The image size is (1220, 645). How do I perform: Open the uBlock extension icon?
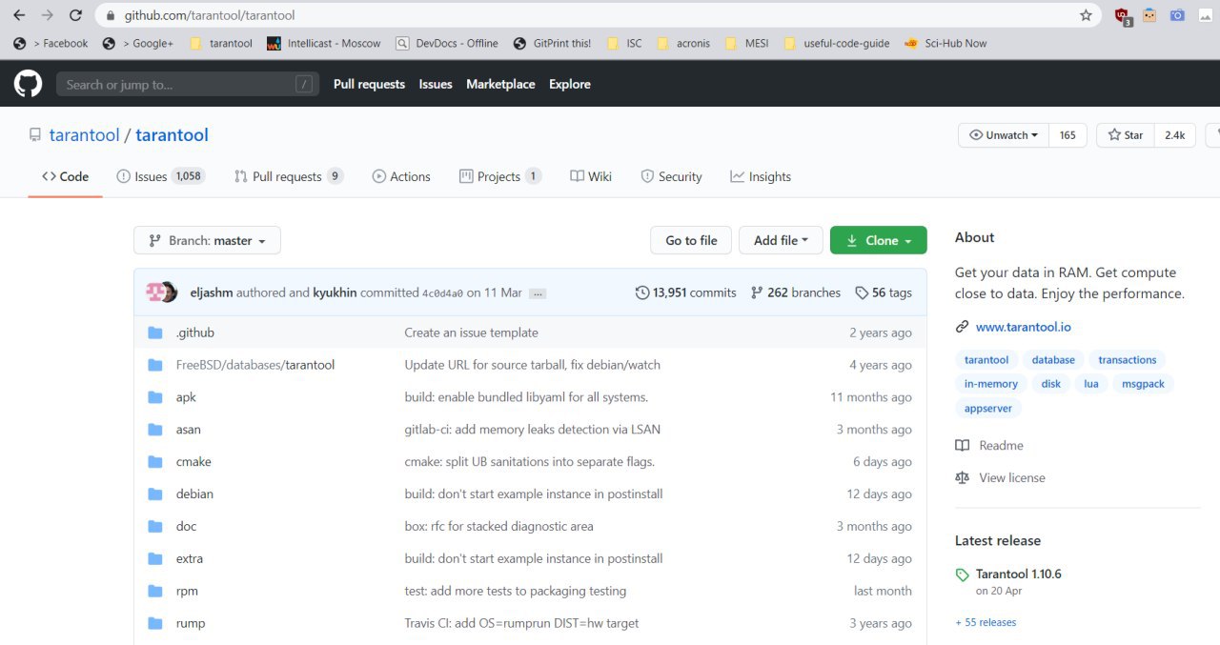point(1123,16)
